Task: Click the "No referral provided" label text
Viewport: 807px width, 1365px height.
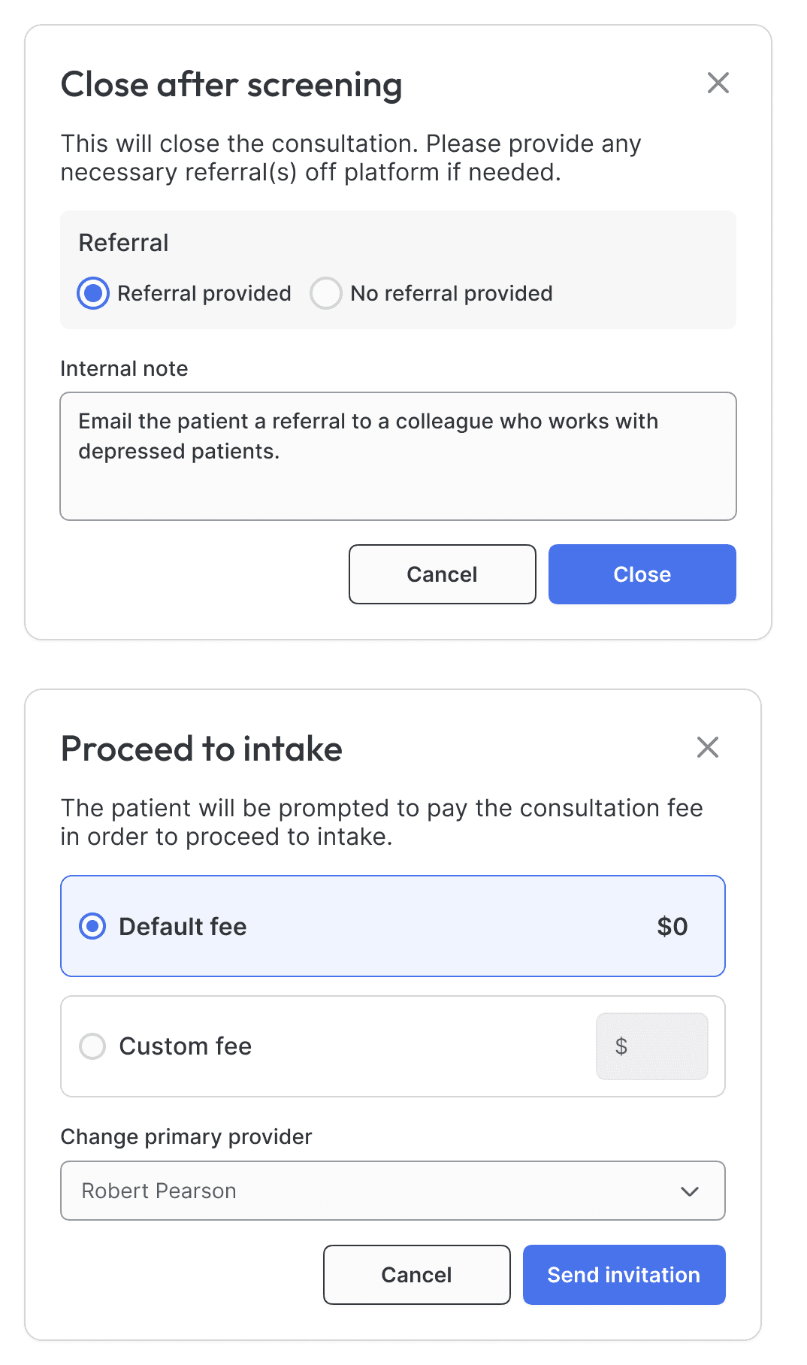Action: click(451, 293)
